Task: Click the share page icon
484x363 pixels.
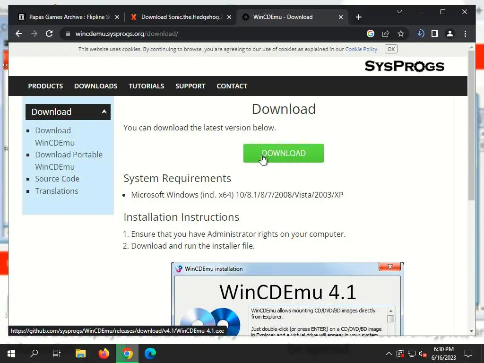Action: point(386,34)
